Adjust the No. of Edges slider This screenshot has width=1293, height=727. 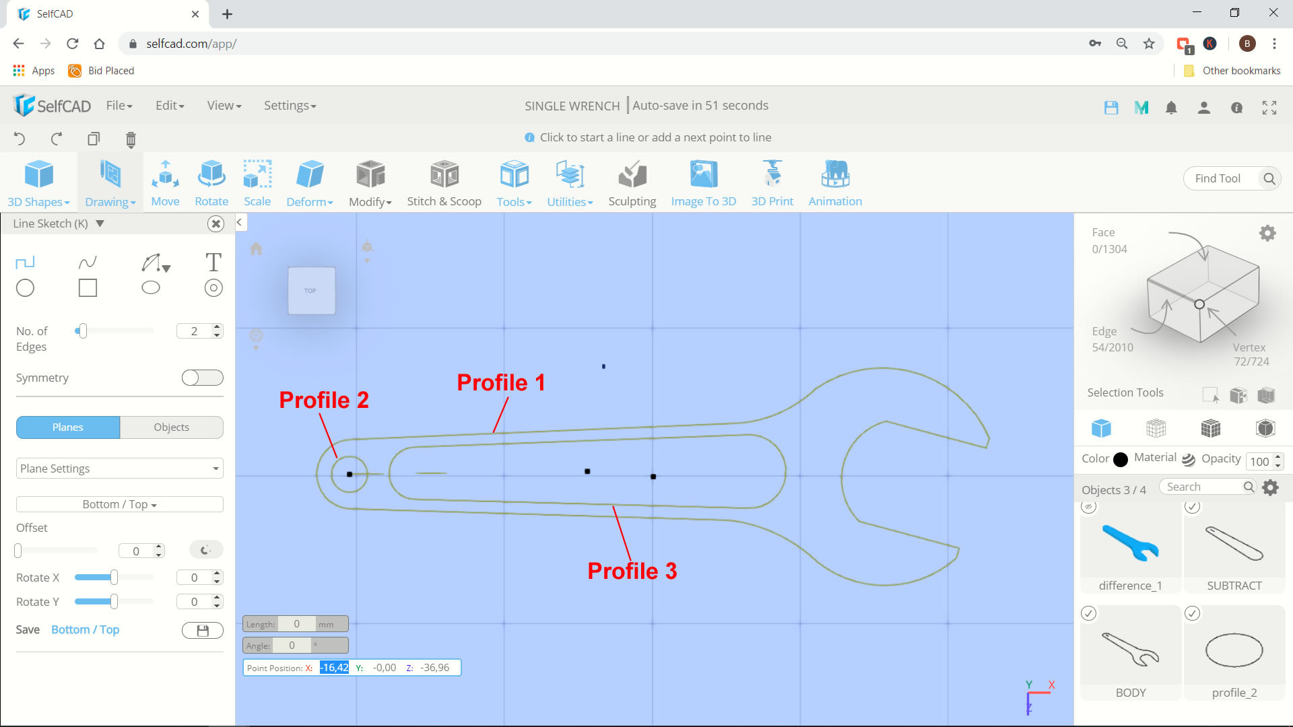(x=81, y=331)
